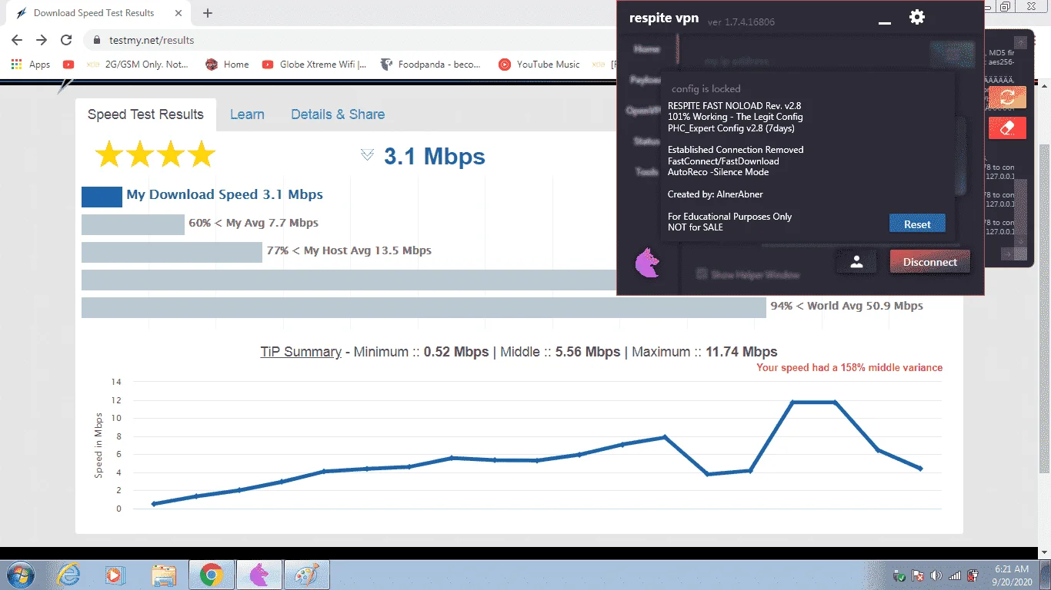Click the taskbar clock showing 6:21 AM

(x=1011, y=575)
